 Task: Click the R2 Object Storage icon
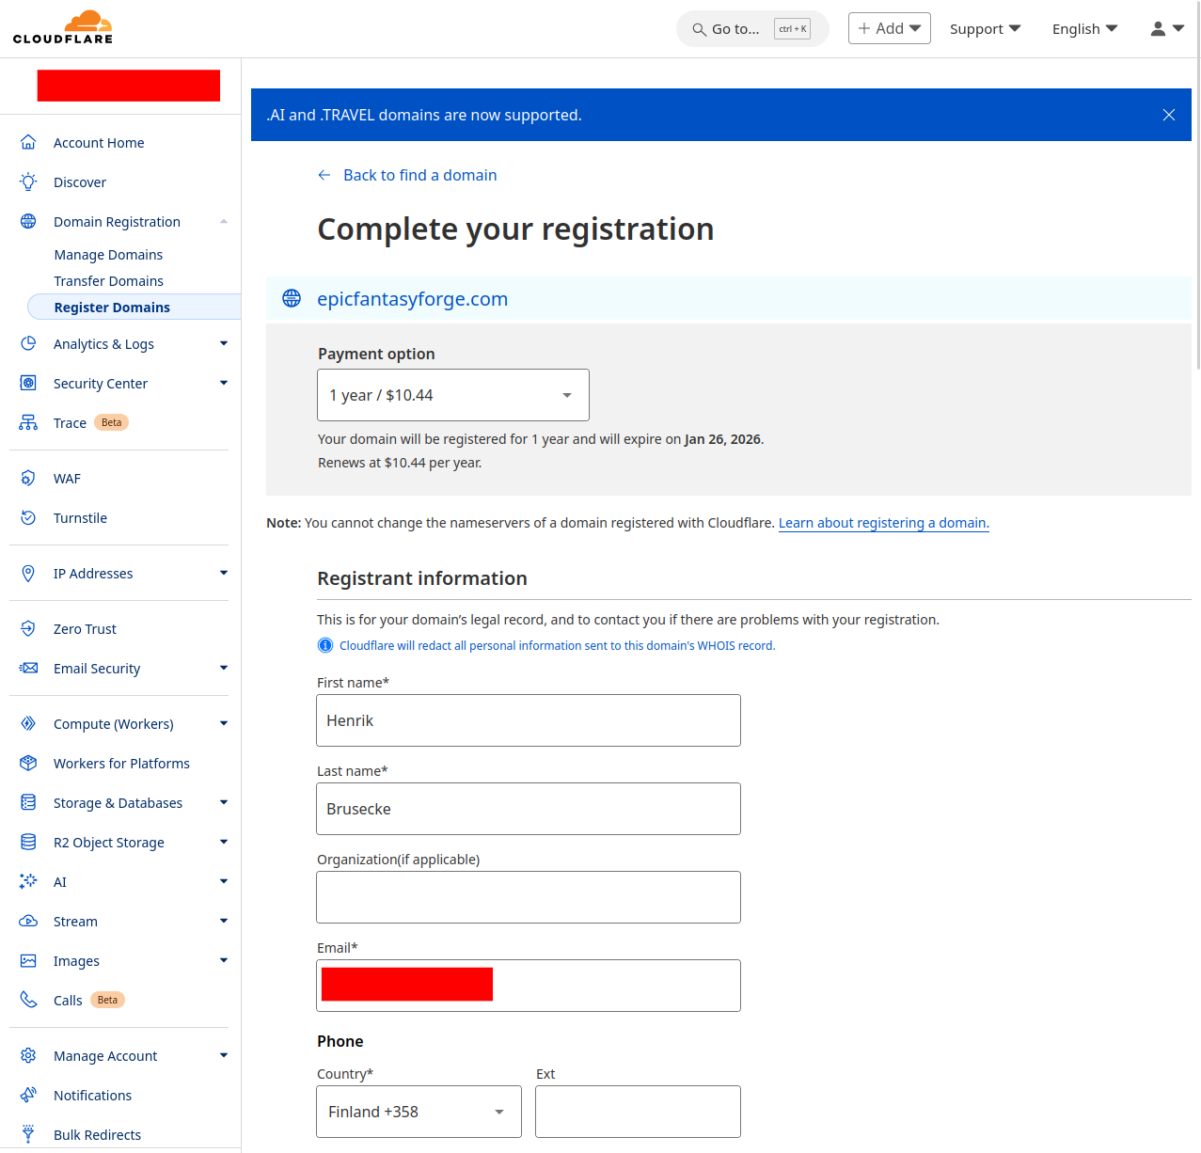pos(28,842)
